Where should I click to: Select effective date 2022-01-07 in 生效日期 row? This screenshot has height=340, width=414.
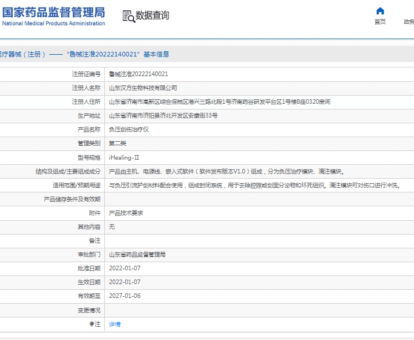click(125, 282)
